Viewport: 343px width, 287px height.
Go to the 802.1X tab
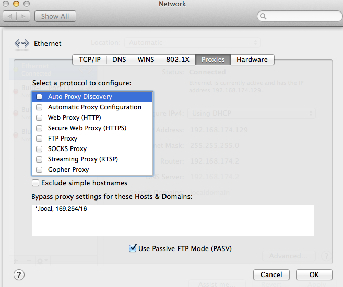coord(178,60)
